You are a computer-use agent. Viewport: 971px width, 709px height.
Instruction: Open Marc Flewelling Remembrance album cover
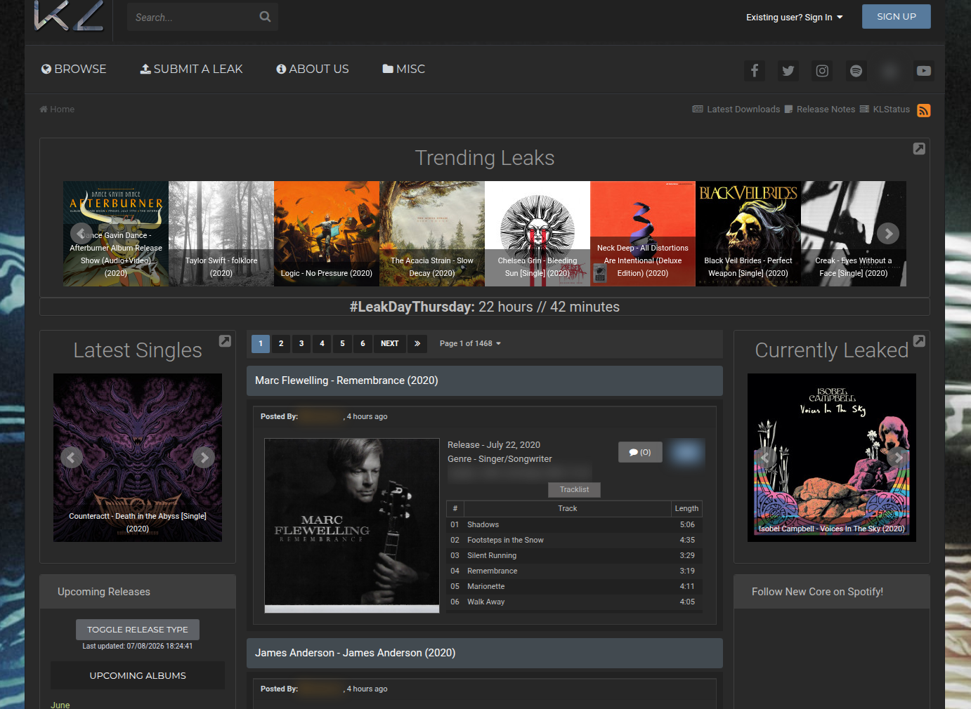click(352, 526)
